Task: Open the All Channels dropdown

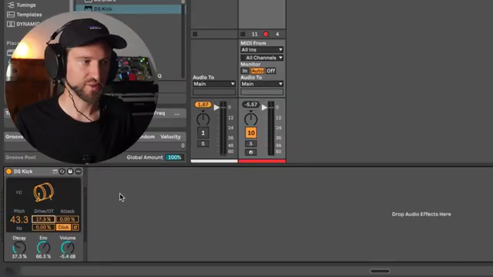Action: [x=262, y=58]
